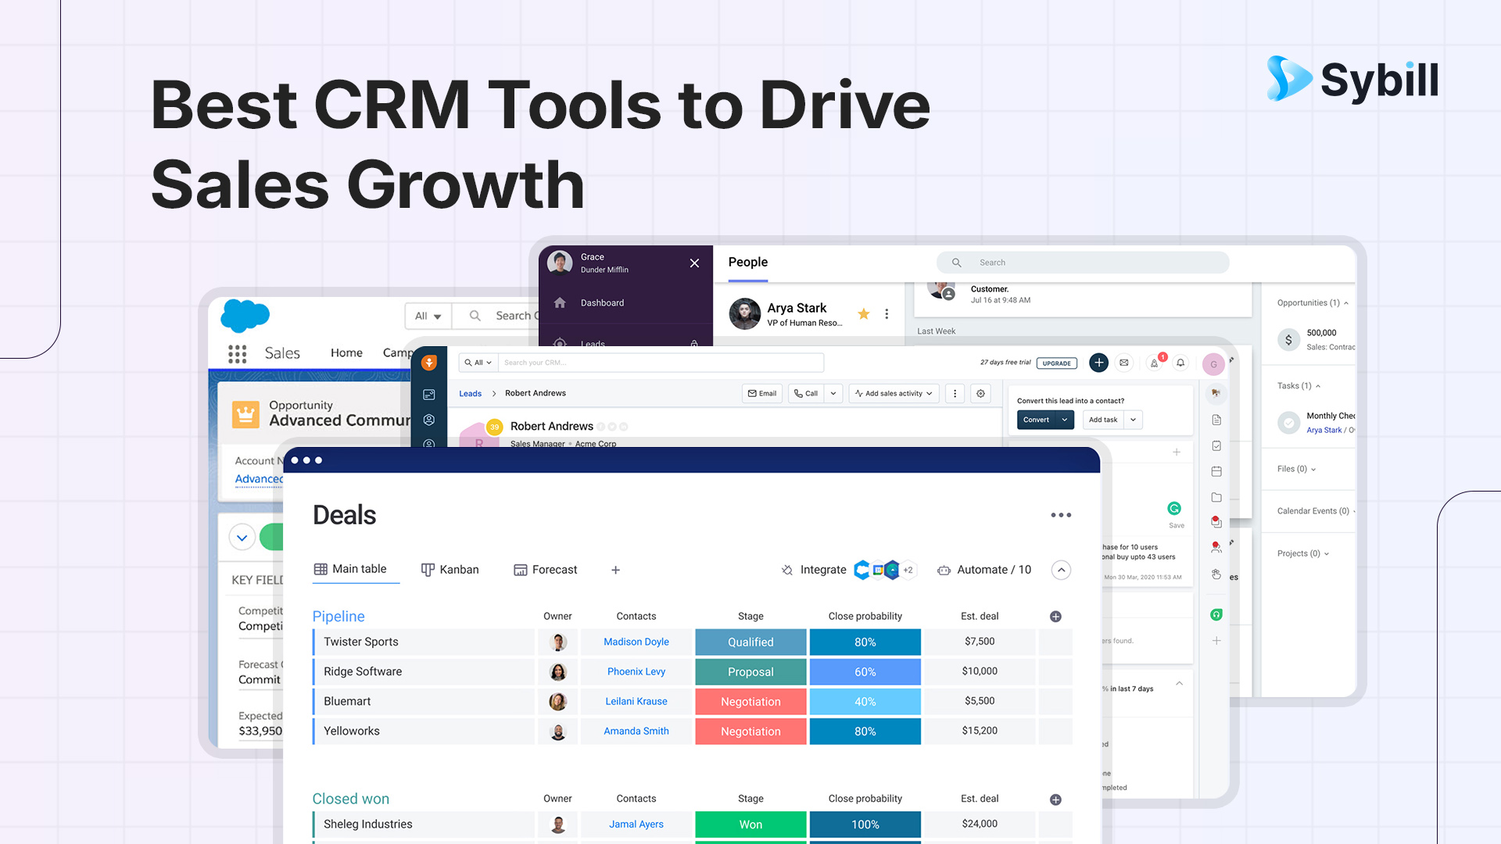Switch to the Main table view
Screen dimensions: 1501x844
[350, 569]
